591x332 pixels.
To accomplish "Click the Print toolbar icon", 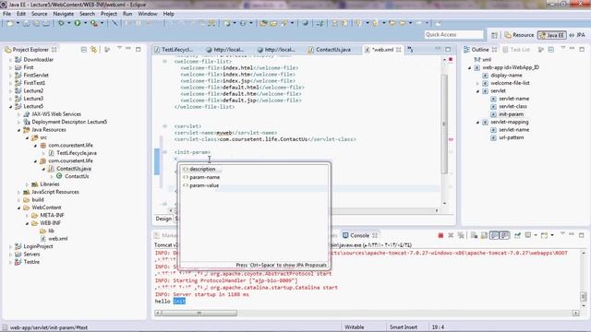I will click(x=46, y=23).
